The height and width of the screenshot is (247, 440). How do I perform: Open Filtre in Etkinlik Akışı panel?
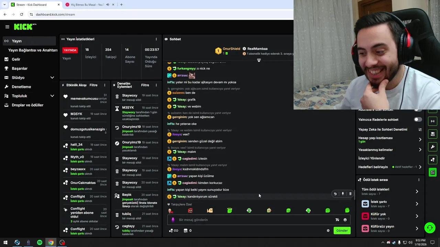click(93, 85)
